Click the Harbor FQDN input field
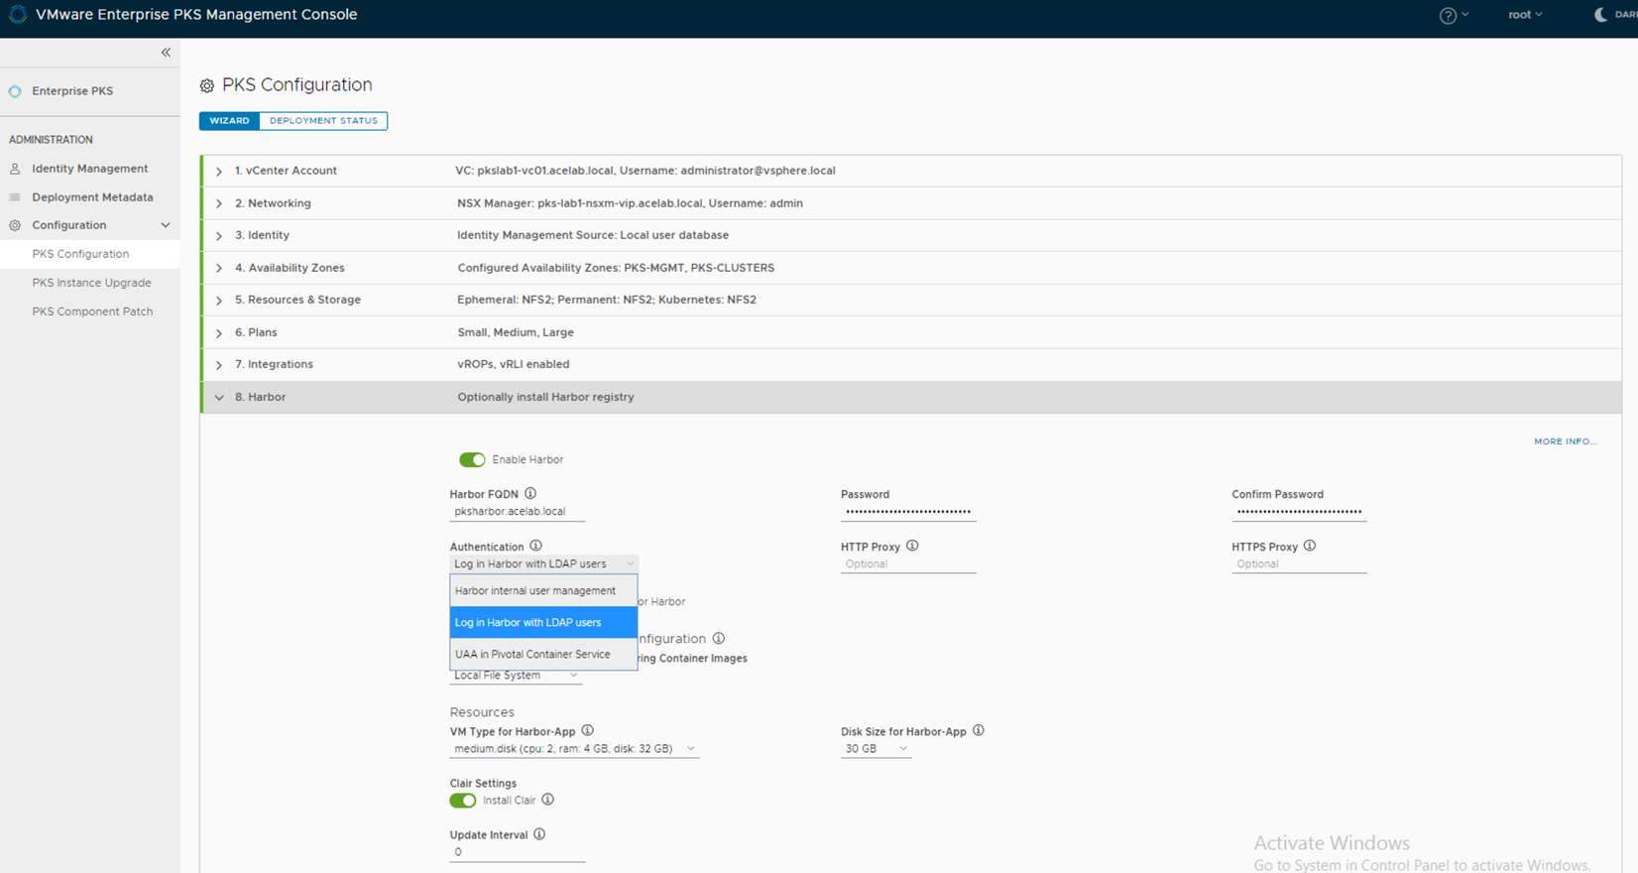The height and width of the screenshot is (873, 1638). click(x=518, y=512)
